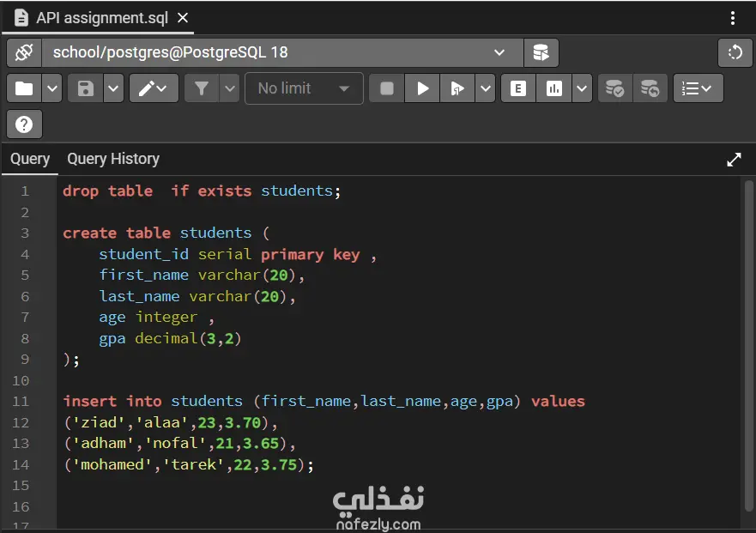The height and width of the screenshot is (533, 756).
Task: Switch to the Query tab
Action: (30, 159)
